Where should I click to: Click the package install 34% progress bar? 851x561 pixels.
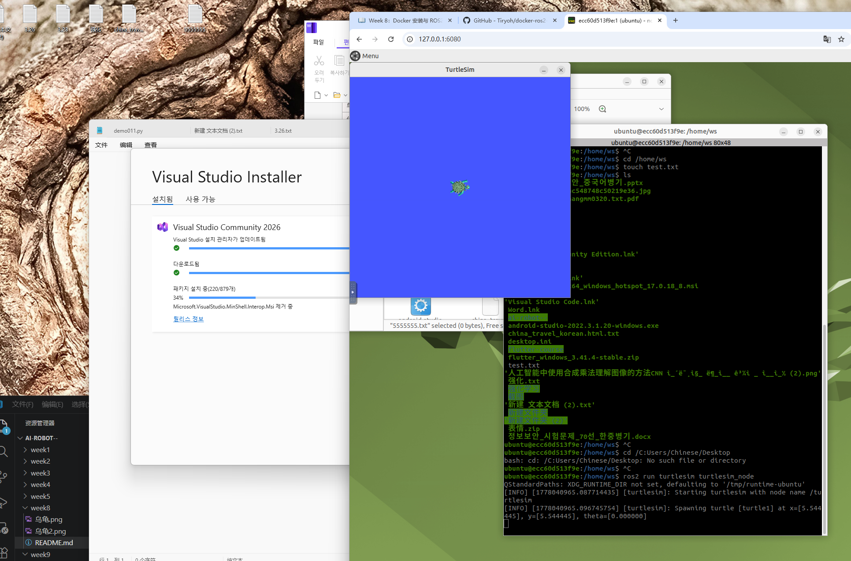(x=269, y=298)
